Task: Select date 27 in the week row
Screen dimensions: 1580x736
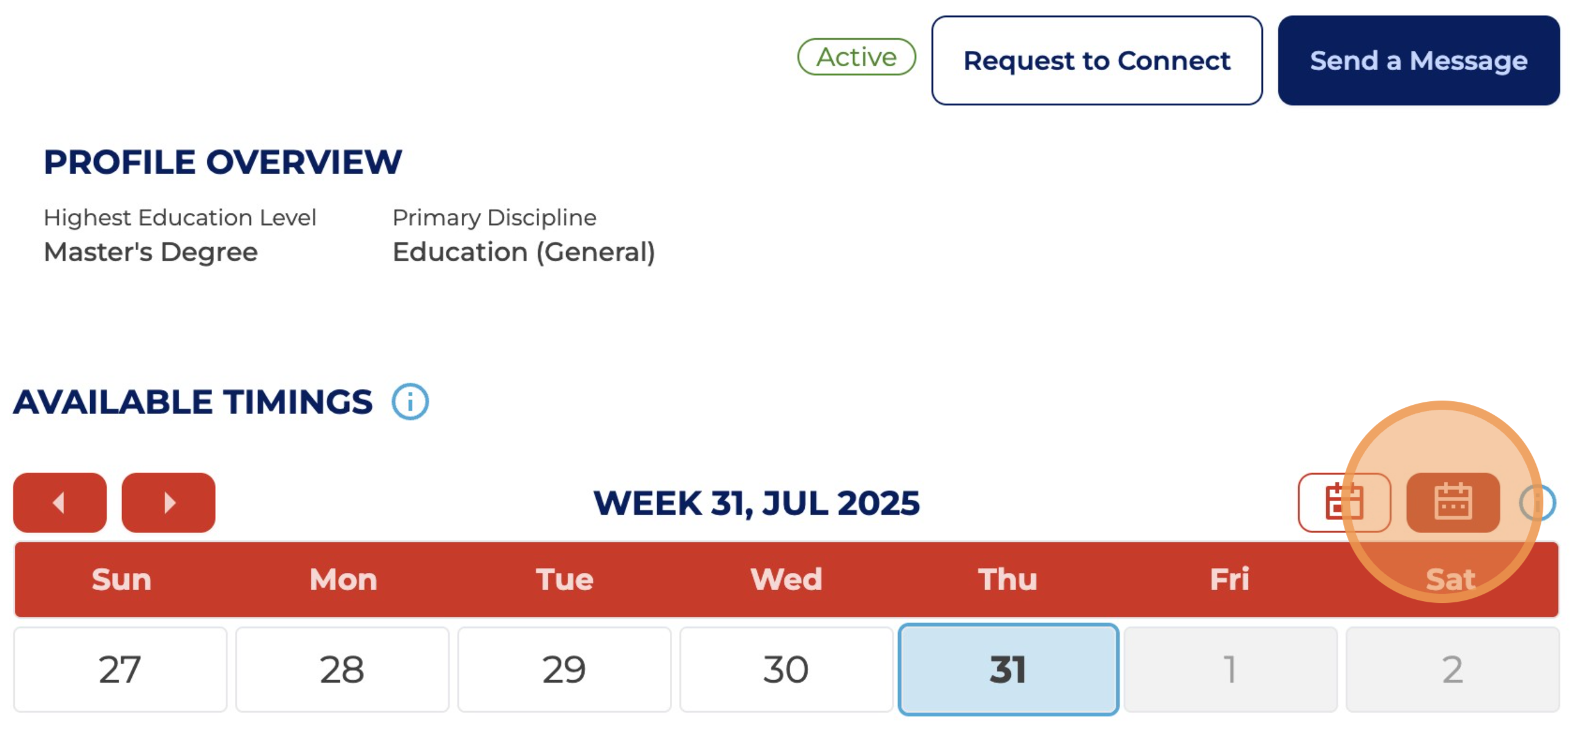Action: [x=120, y=669]
